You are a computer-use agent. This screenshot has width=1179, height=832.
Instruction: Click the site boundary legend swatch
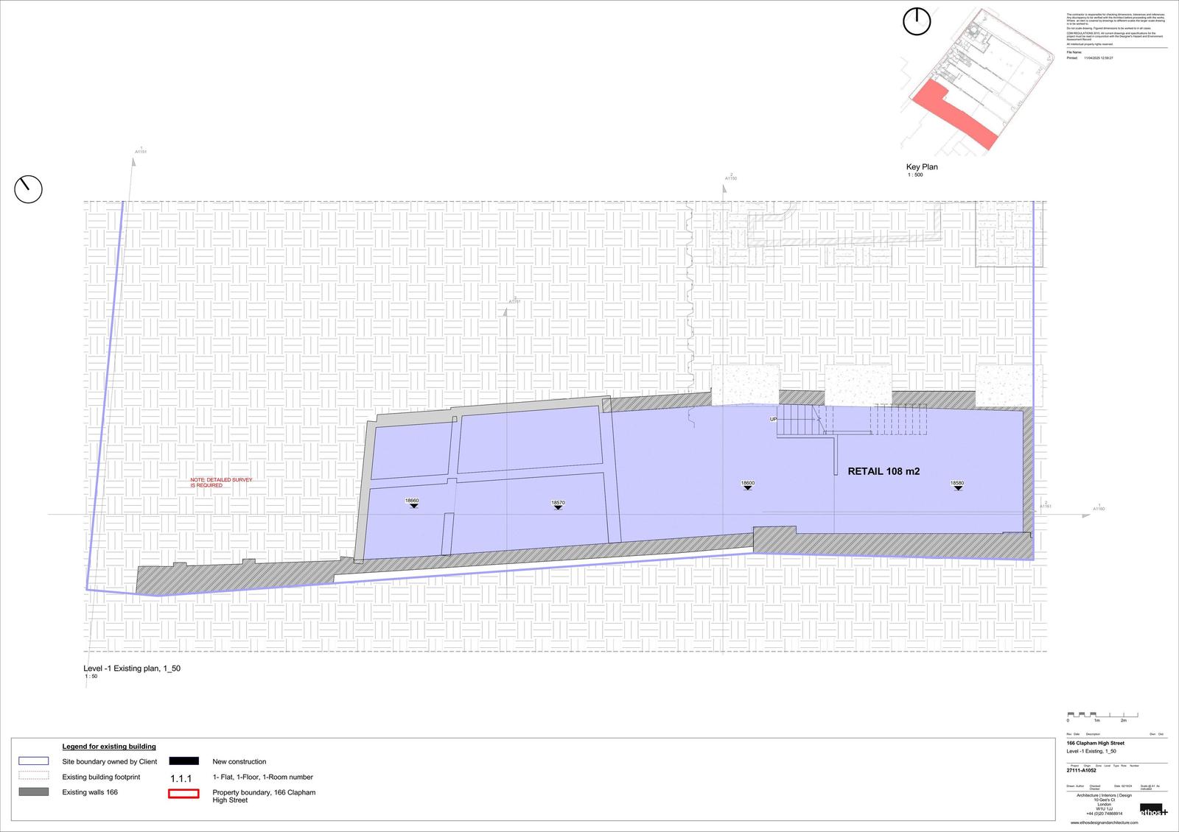[x=33, y=761]
